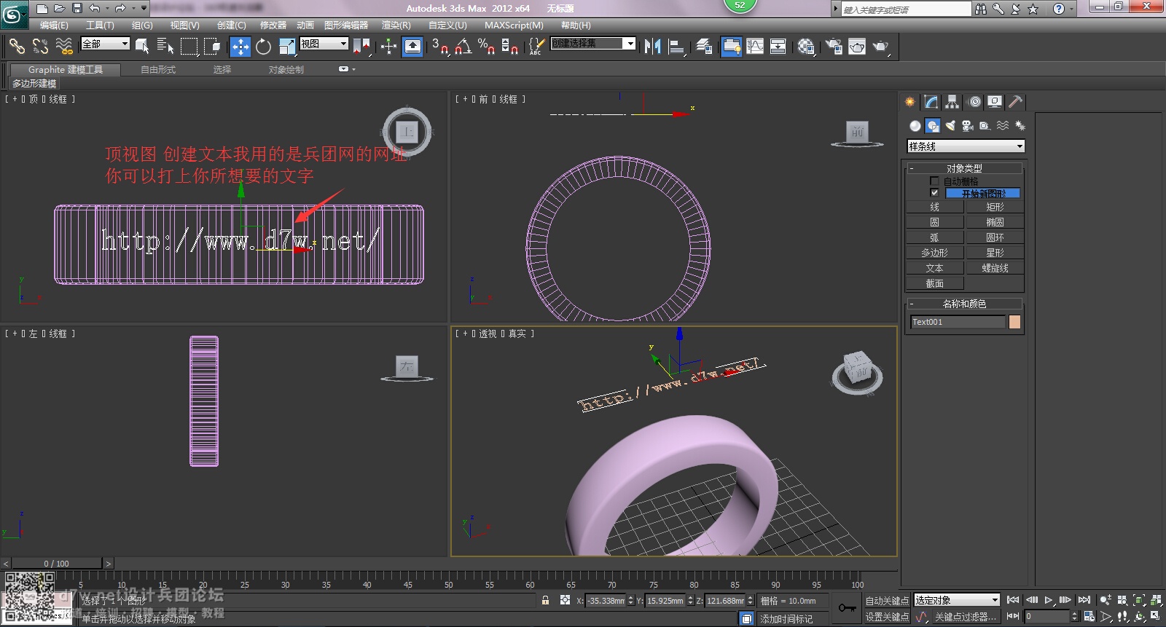Toggle the Window/Crossing selection mode
Viewport: 1166px width, 627px height.
coord(213,47)
